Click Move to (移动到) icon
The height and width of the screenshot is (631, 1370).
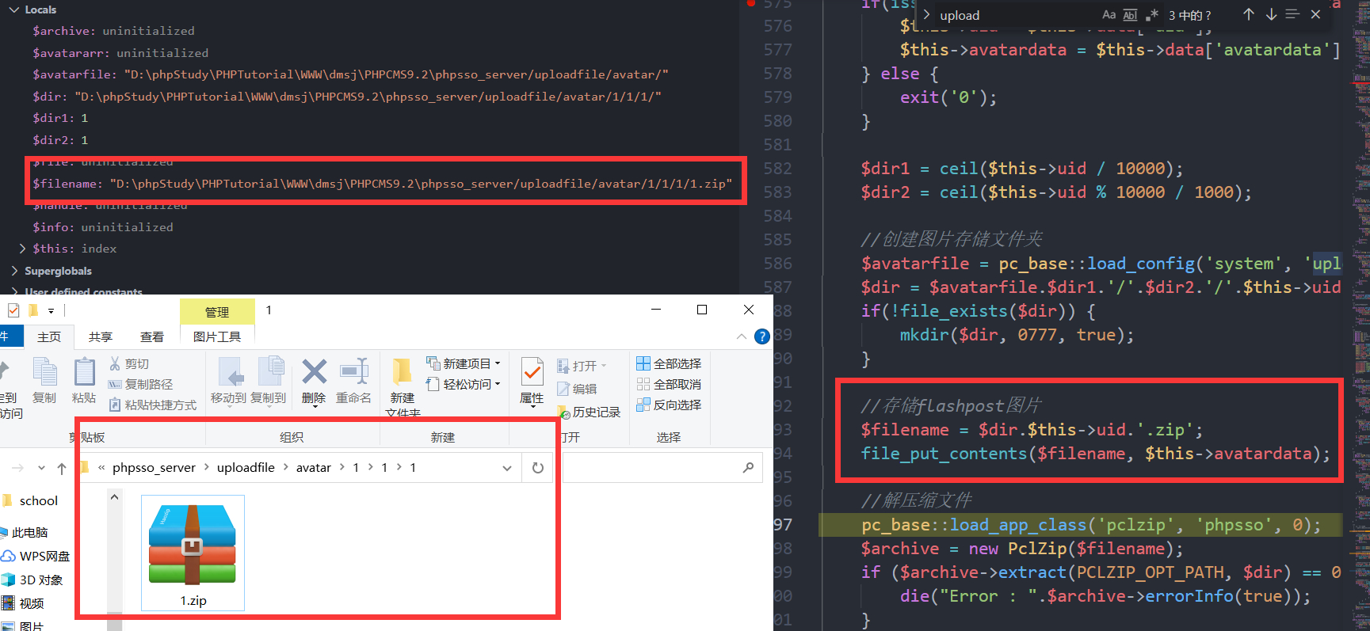[229, 381]
